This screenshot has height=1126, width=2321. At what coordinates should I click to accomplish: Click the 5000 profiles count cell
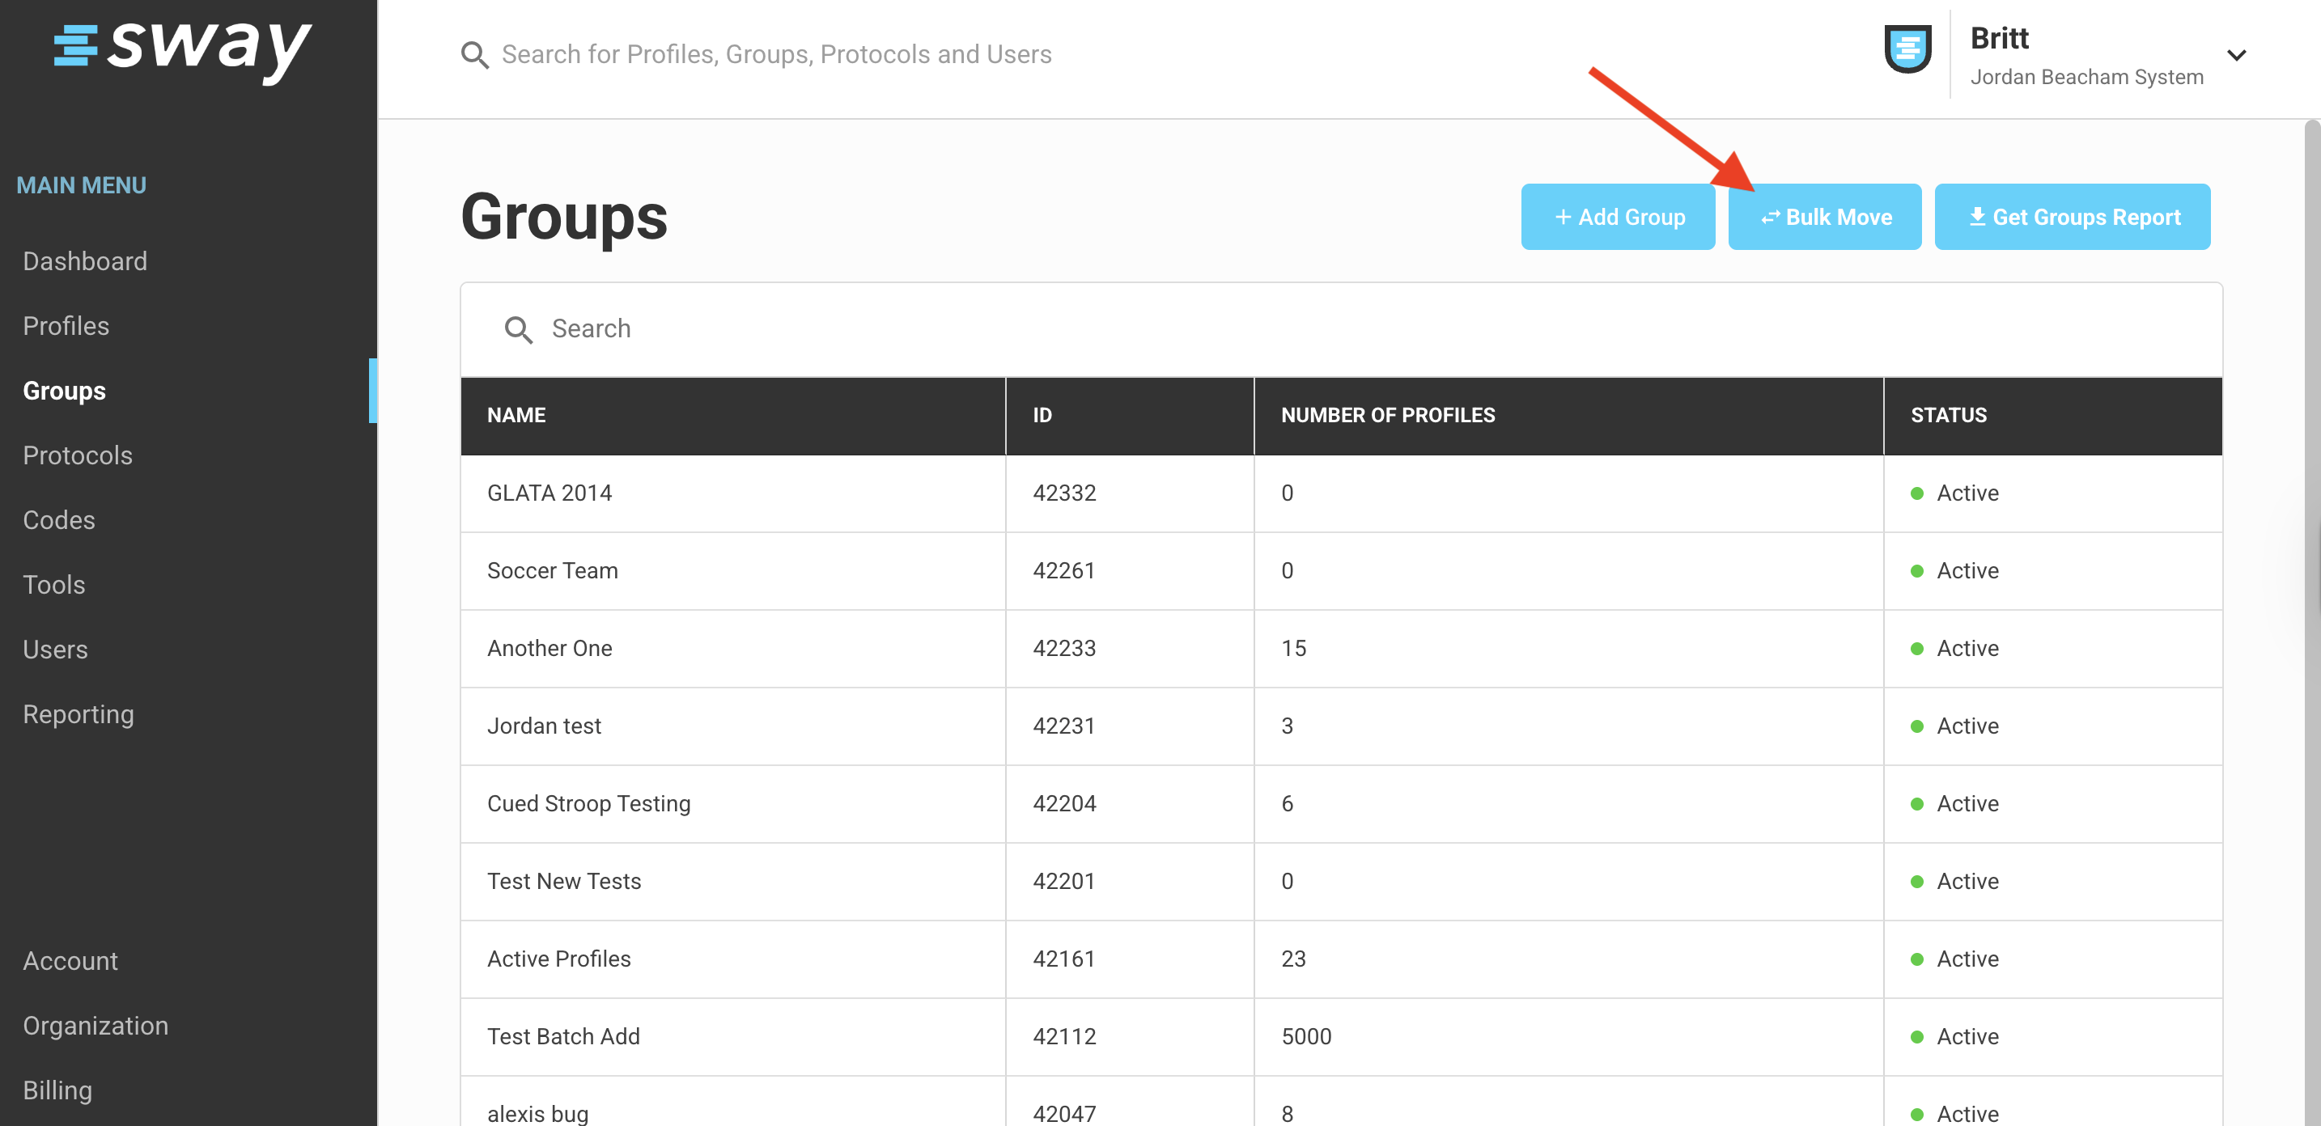coord(1568,1037)
